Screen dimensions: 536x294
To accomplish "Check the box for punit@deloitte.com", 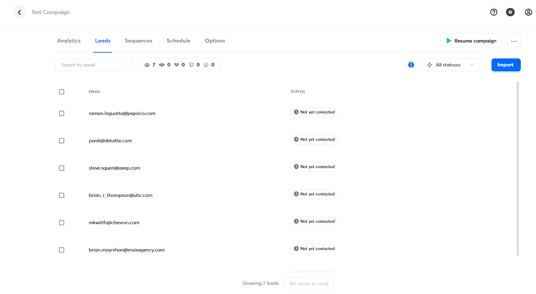I will (x=62, y=141).
